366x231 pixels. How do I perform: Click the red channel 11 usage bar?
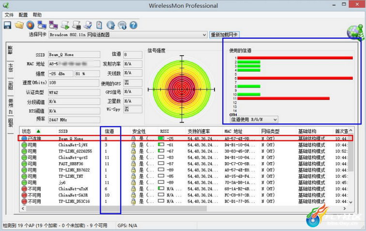click(283, 99)
